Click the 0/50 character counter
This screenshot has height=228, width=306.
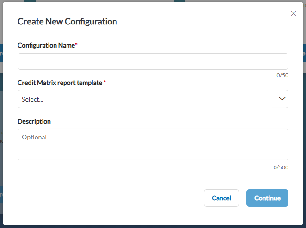(282, 75)
